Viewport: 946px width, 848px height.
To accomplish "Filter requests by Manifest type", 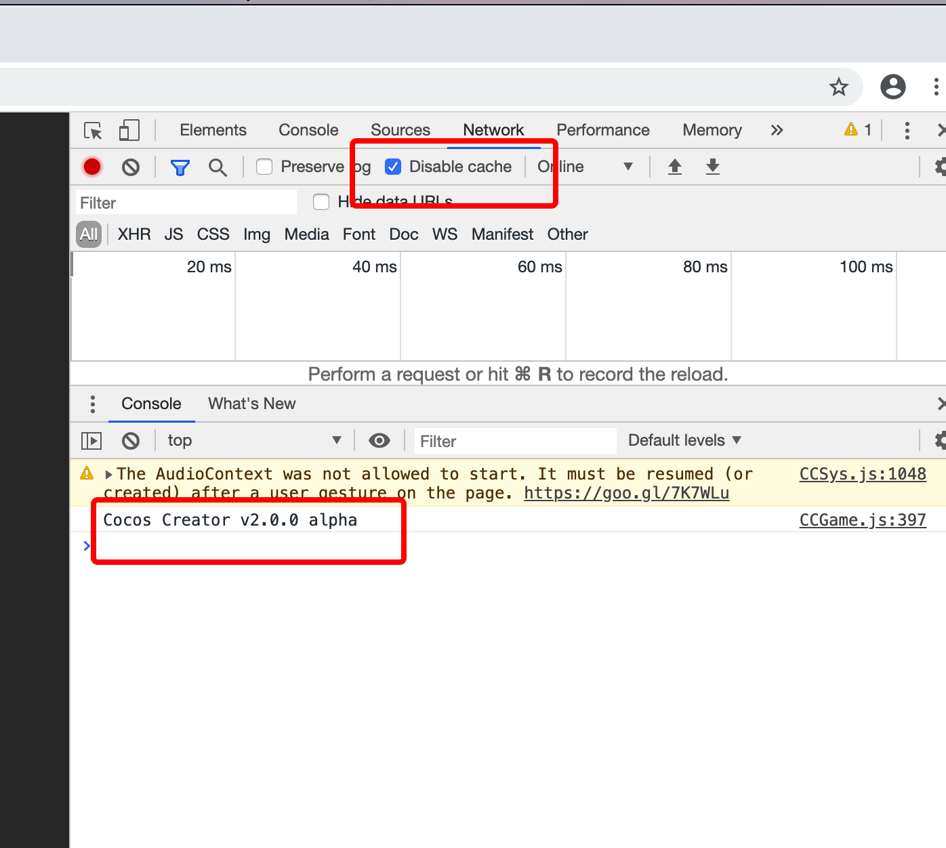I will [502, 234].
